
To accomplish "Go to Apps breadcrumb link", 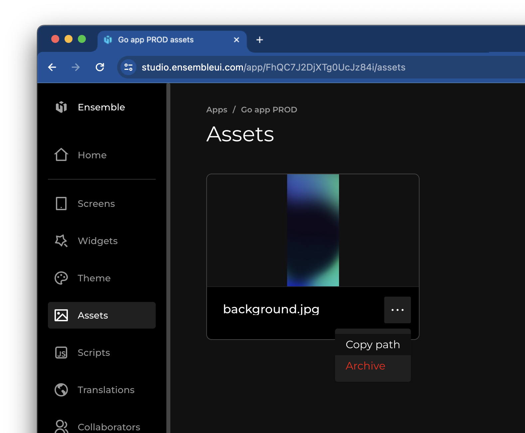I will coord(217,110).
